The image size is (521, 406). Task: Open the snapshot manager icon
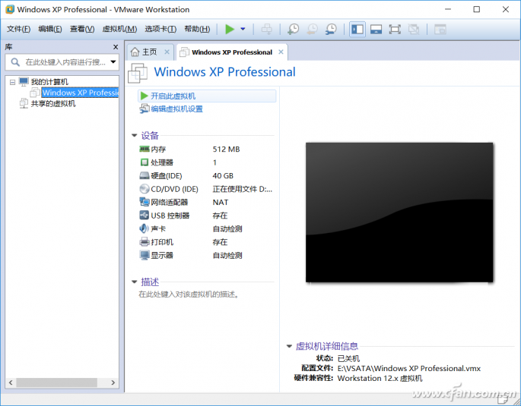click(331, 29)
